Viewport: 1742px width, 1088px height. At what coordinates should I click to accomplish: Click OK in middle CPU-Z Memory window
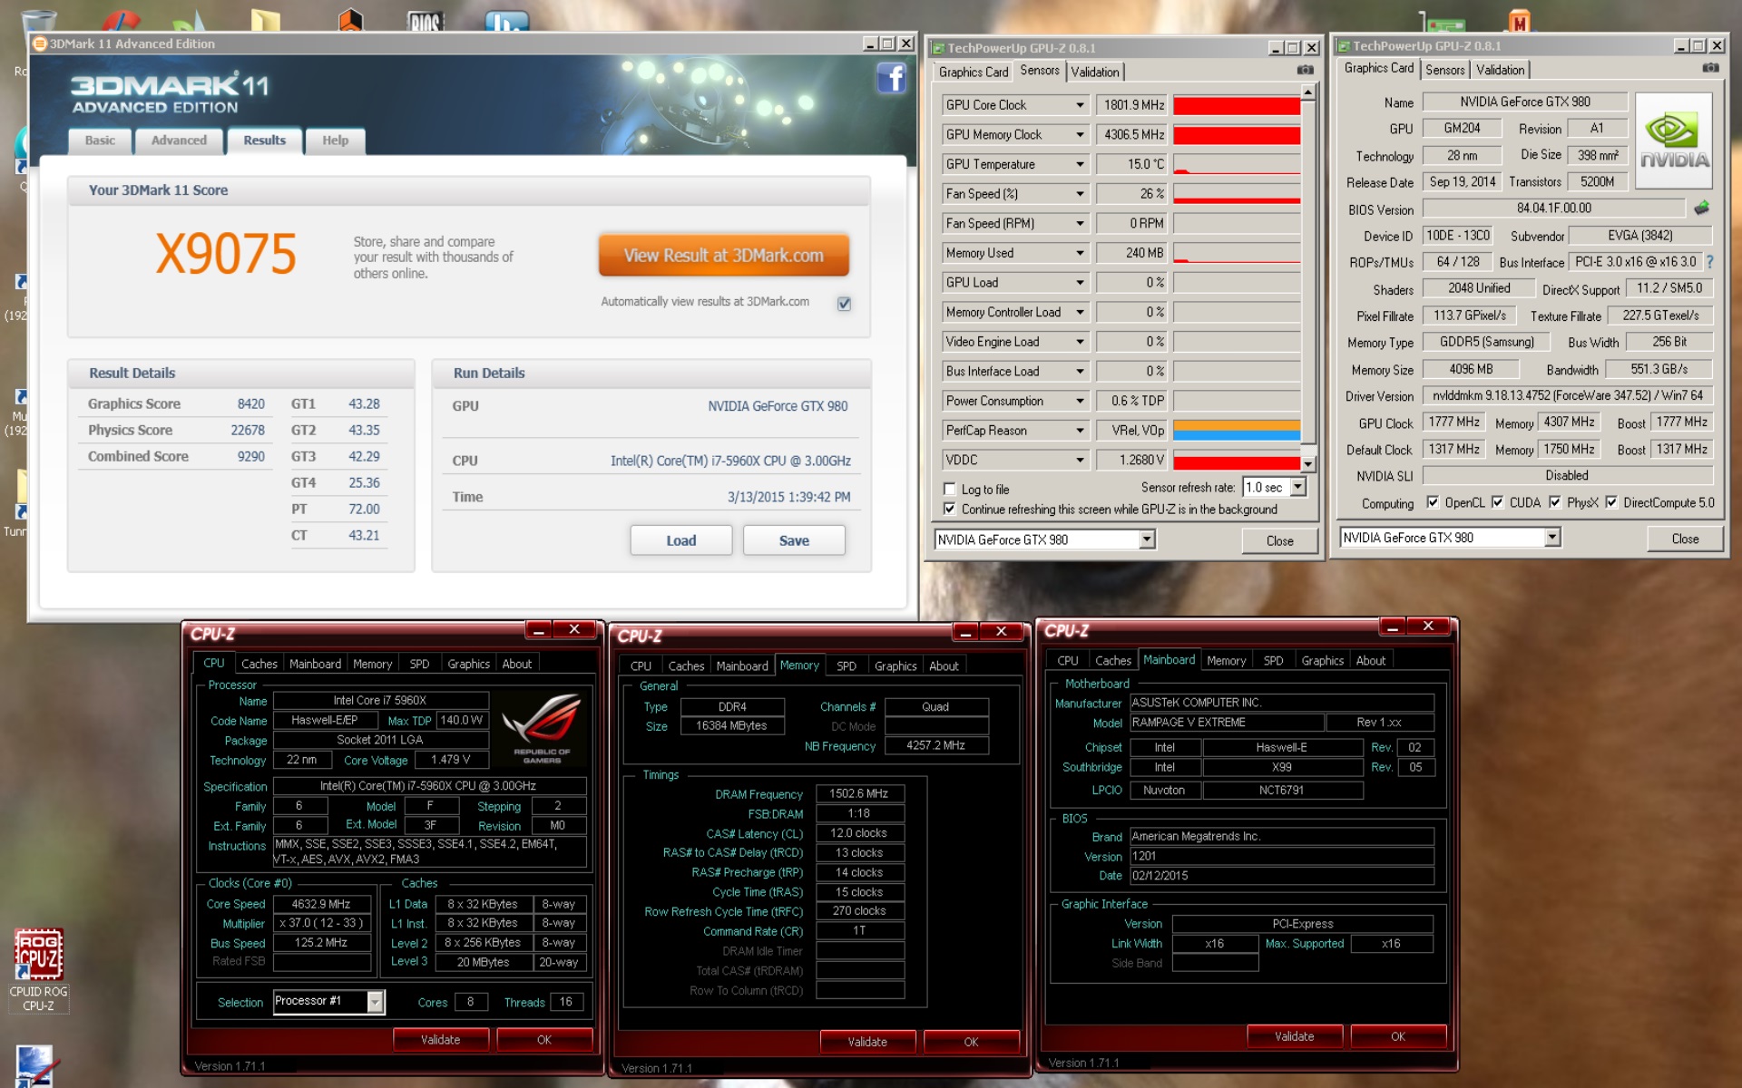(x=971, y=1042)
